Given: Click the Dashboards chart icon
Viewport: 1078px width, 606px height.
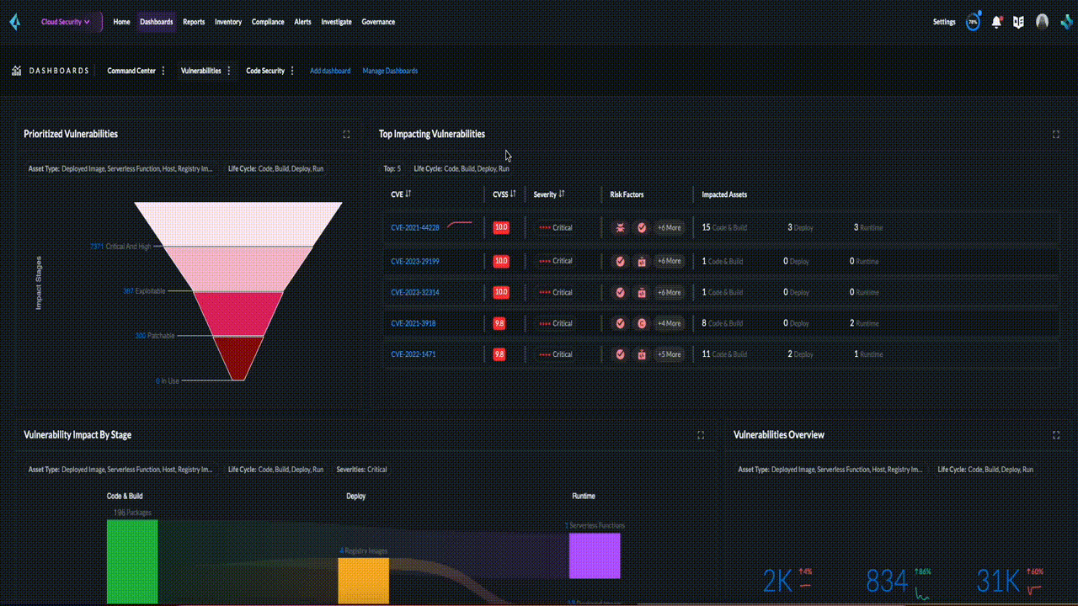Looking at the screenshot, I should click(x=16, y=71).
